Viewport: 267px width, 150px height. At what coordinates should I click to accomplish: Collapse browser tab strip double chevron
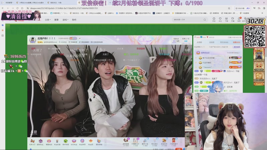coord(3,8)
